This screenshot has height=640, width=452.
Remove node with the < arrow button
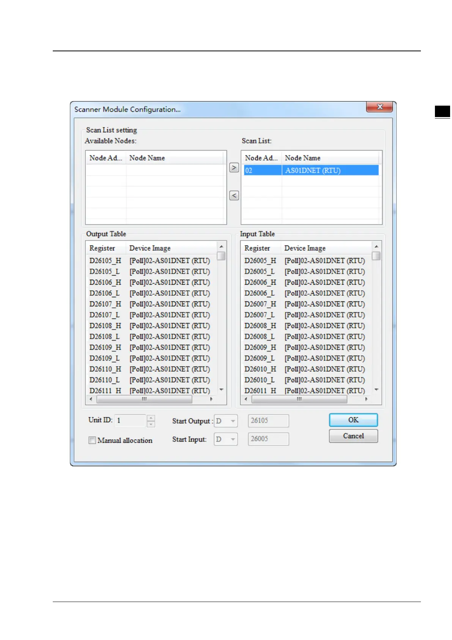[234, 195]
